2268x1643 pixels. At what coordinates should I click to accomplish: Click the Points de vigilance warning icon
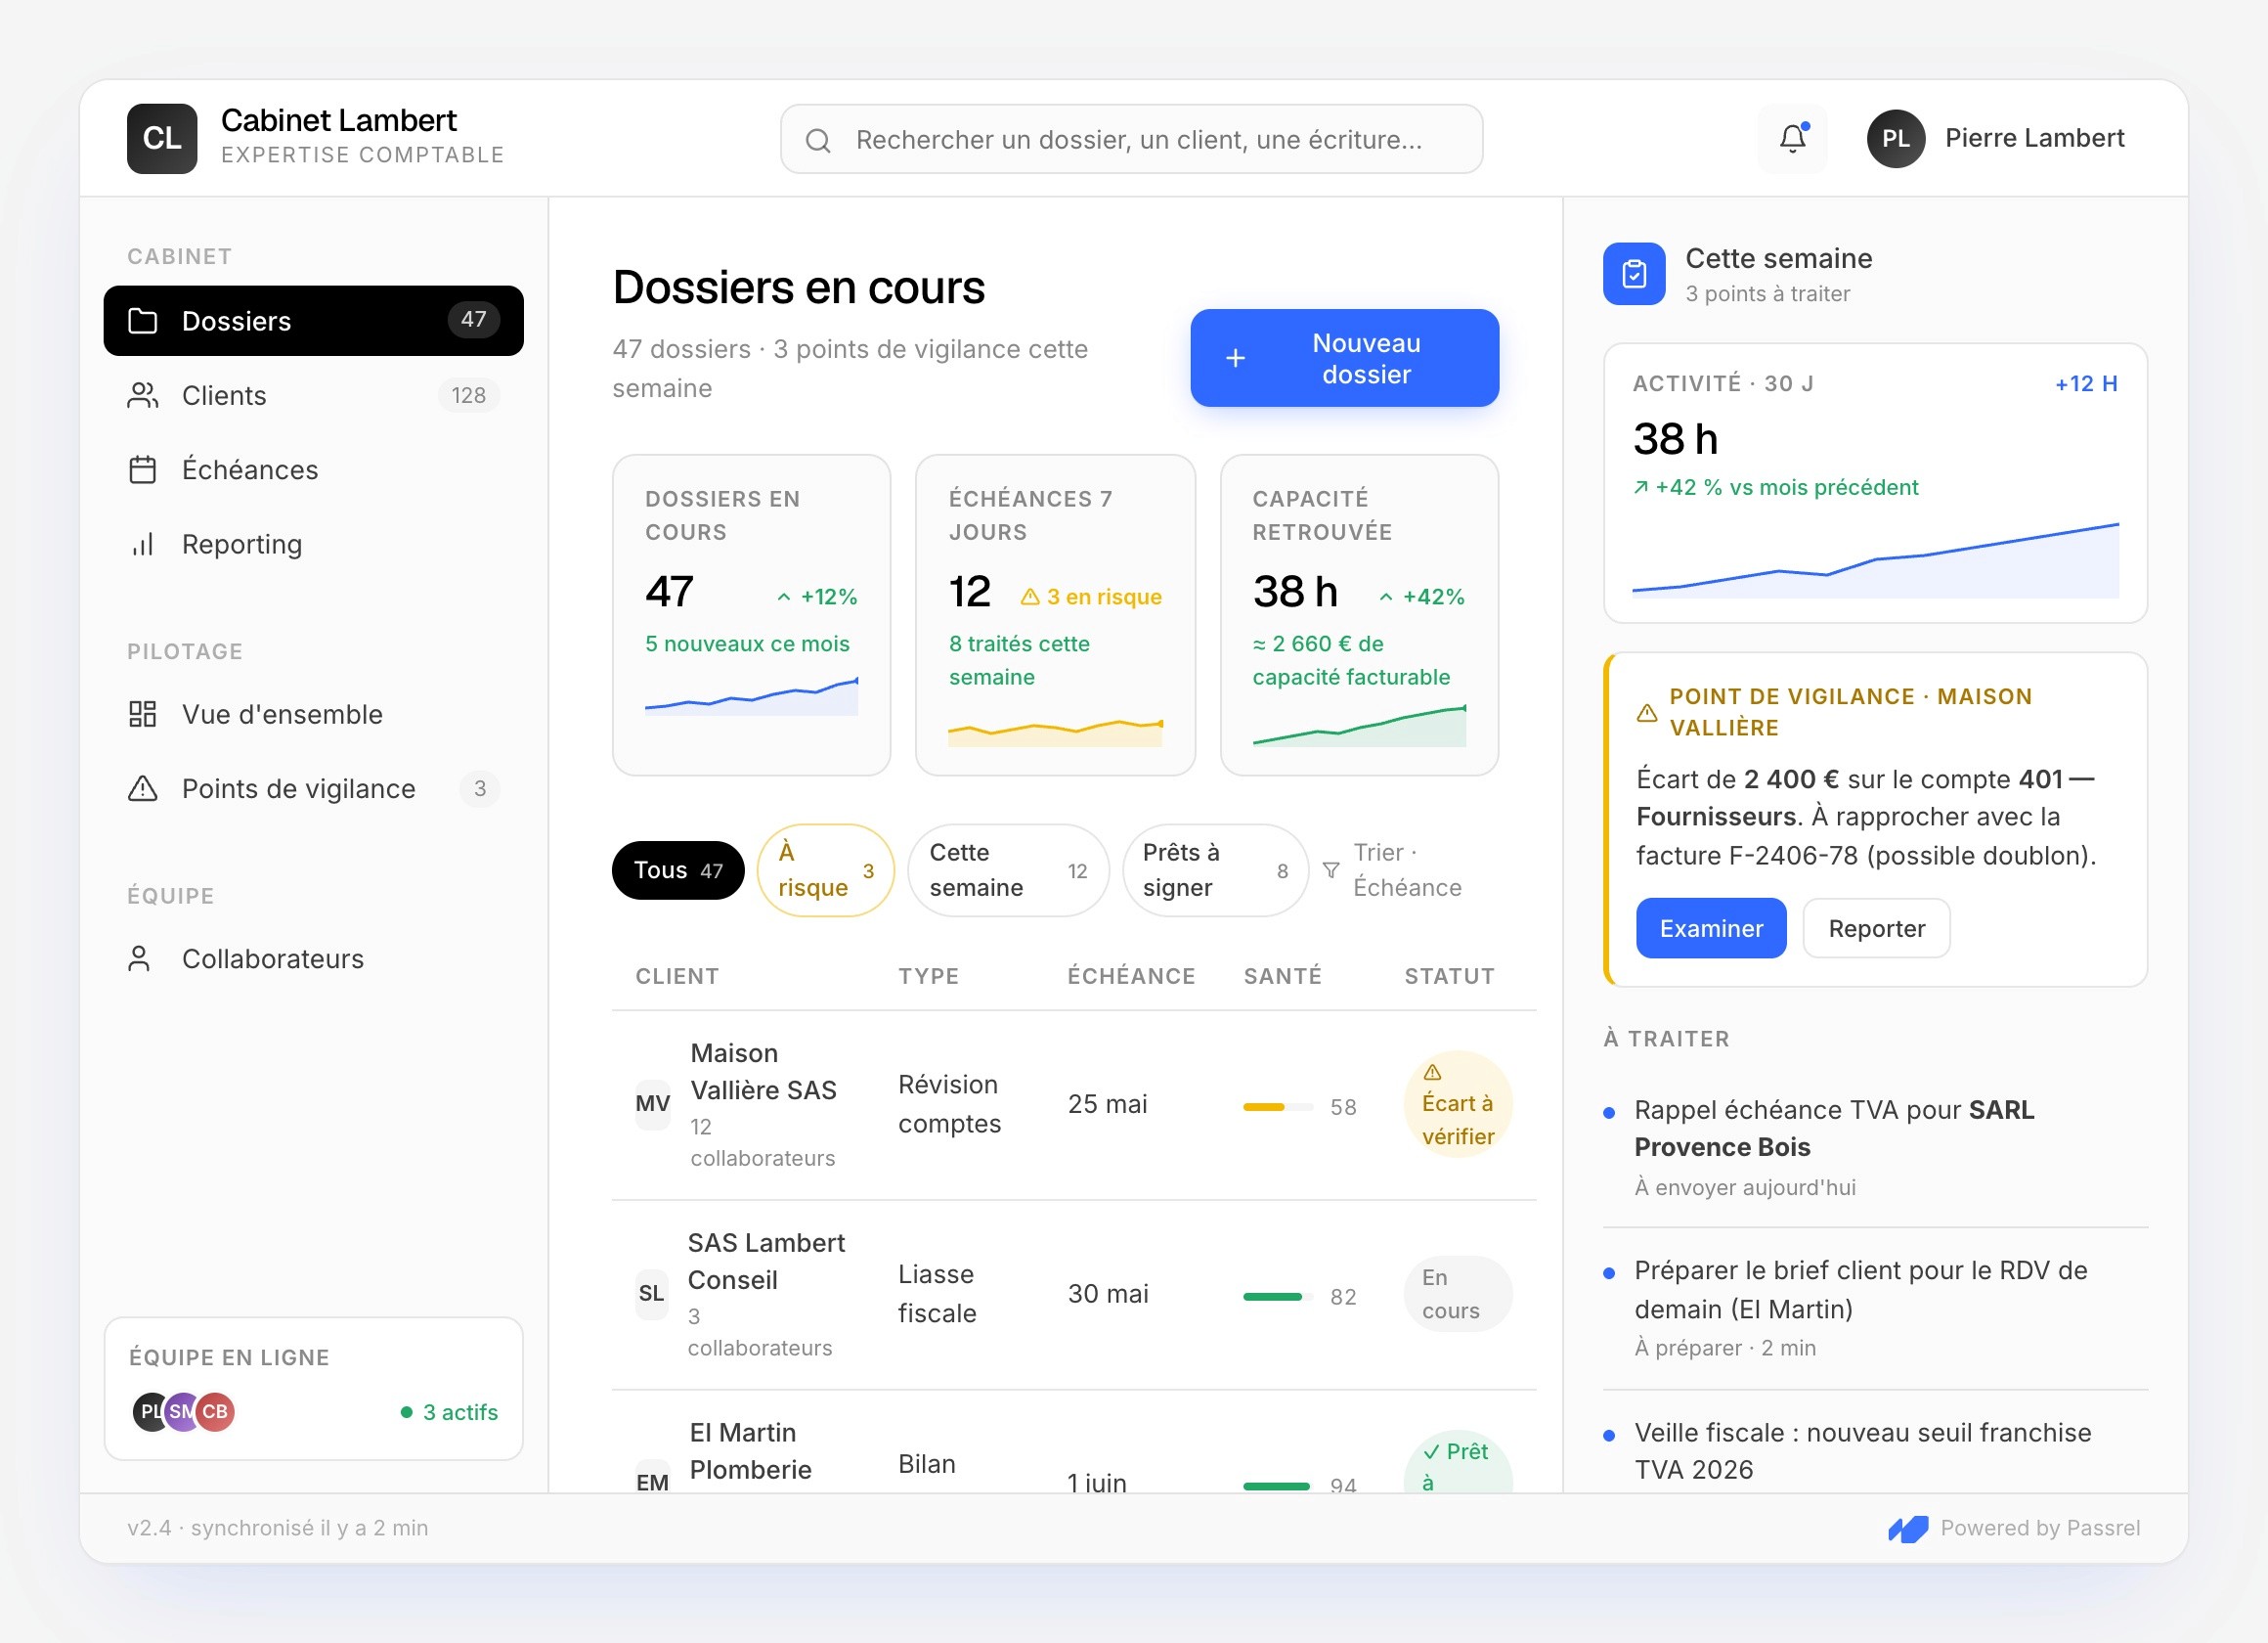pyautogui.click(x=143, y=788)
